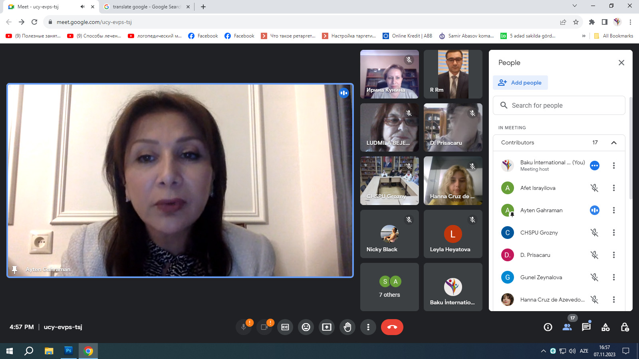
Task: Turn on captions button
Action: 285,327
